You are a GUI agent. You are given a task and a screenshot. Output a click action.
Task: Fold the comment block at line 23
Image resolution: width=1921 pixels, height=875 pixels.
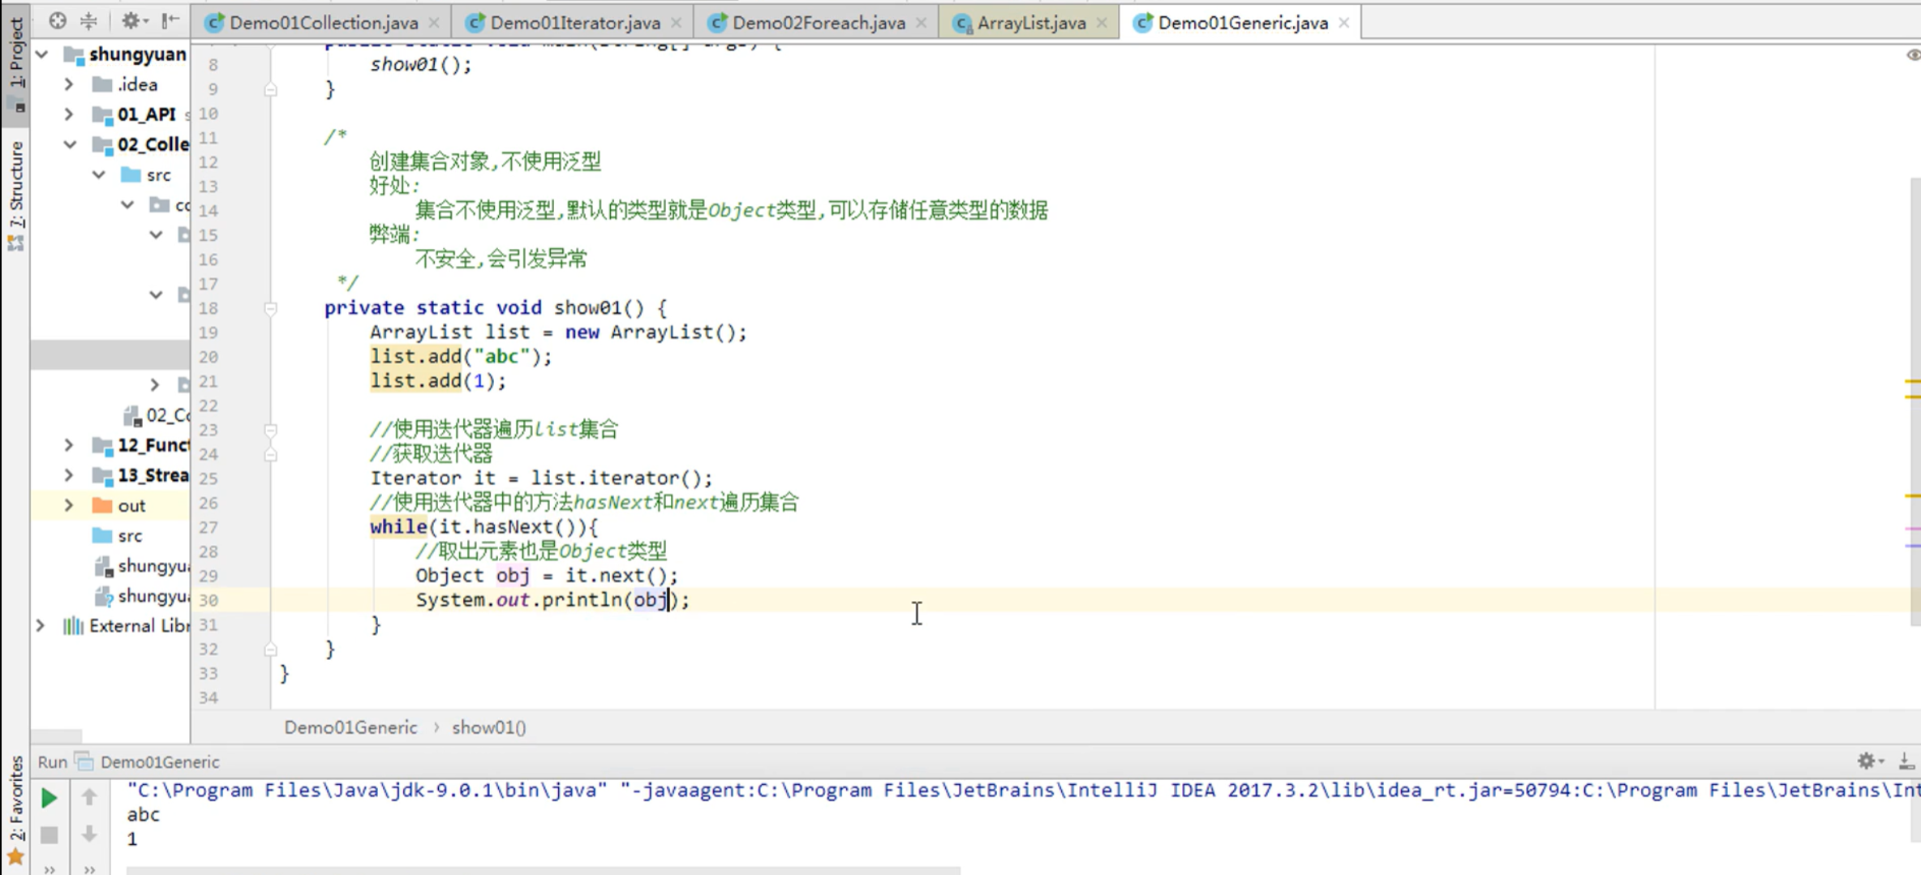point(271,430)
